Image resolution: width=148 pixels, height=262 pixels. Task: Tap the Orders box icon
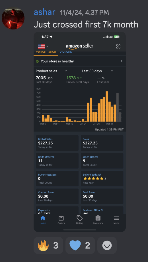(x=61, y=218)
